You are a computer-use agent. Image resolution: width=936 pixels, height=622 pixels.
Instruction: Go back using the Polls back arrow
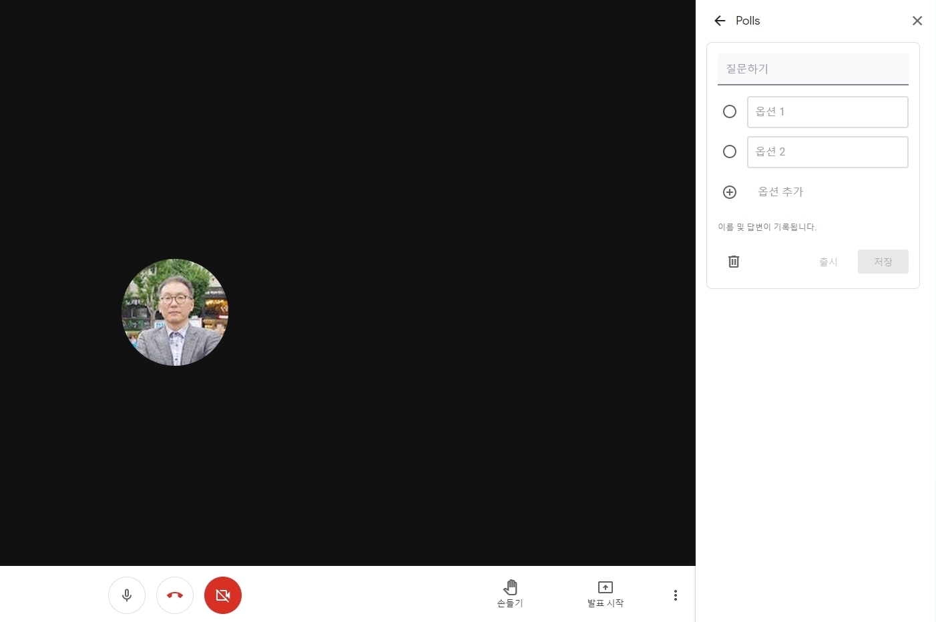[720, 21]
